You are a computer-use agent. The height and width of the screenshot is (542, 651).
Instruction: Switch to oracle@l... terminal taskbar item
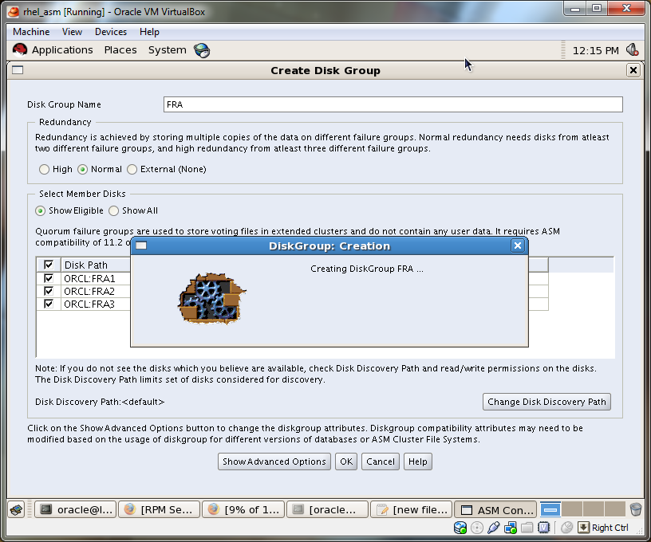pyautogui.click(x=76, y=509)
